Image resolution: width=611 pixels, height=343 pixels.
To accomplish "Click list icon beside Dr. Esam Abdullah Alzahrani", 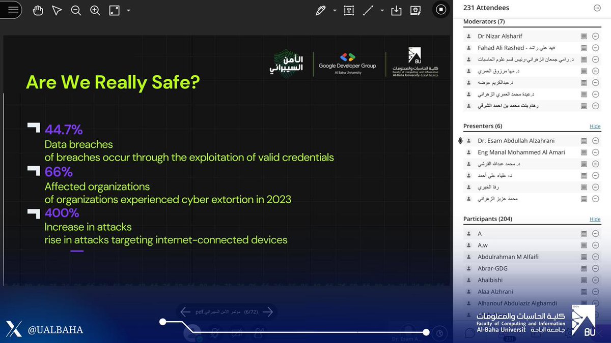I will click(584, 141).
